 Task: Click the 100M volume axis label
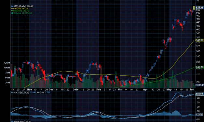pyautogui.click(x=7, y=68)
